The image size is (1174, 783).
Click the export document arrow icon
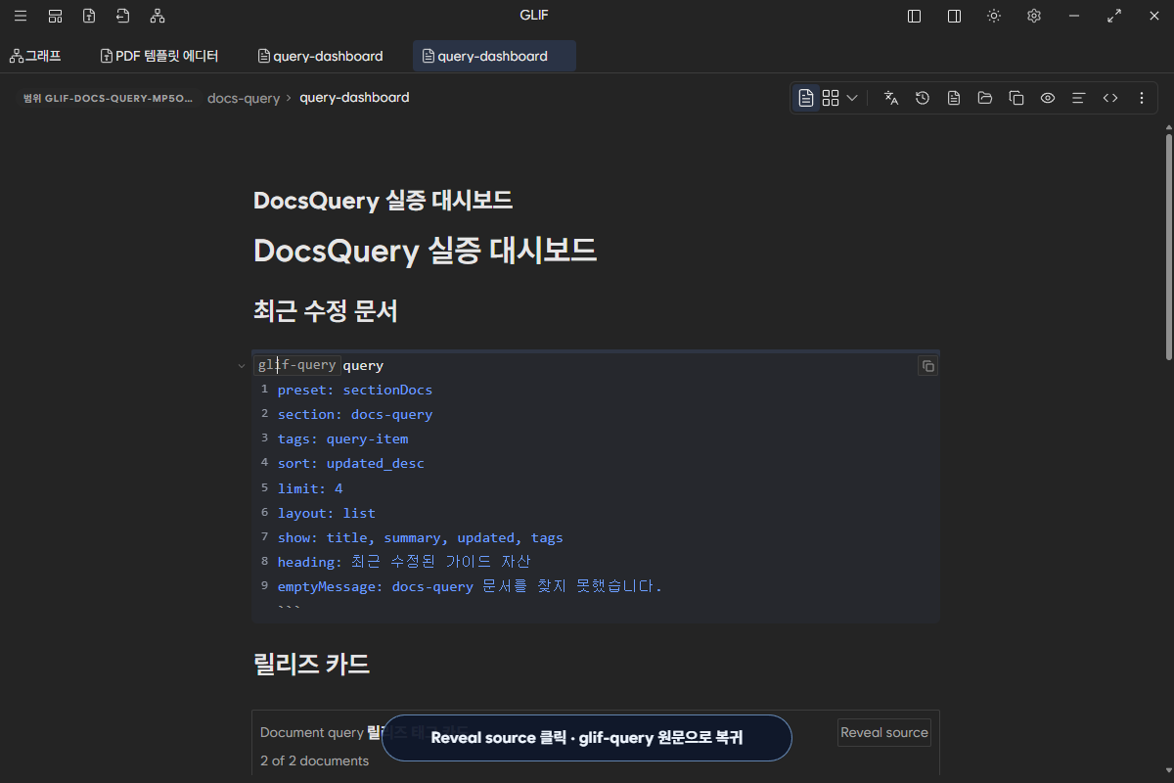pos(122,16)
